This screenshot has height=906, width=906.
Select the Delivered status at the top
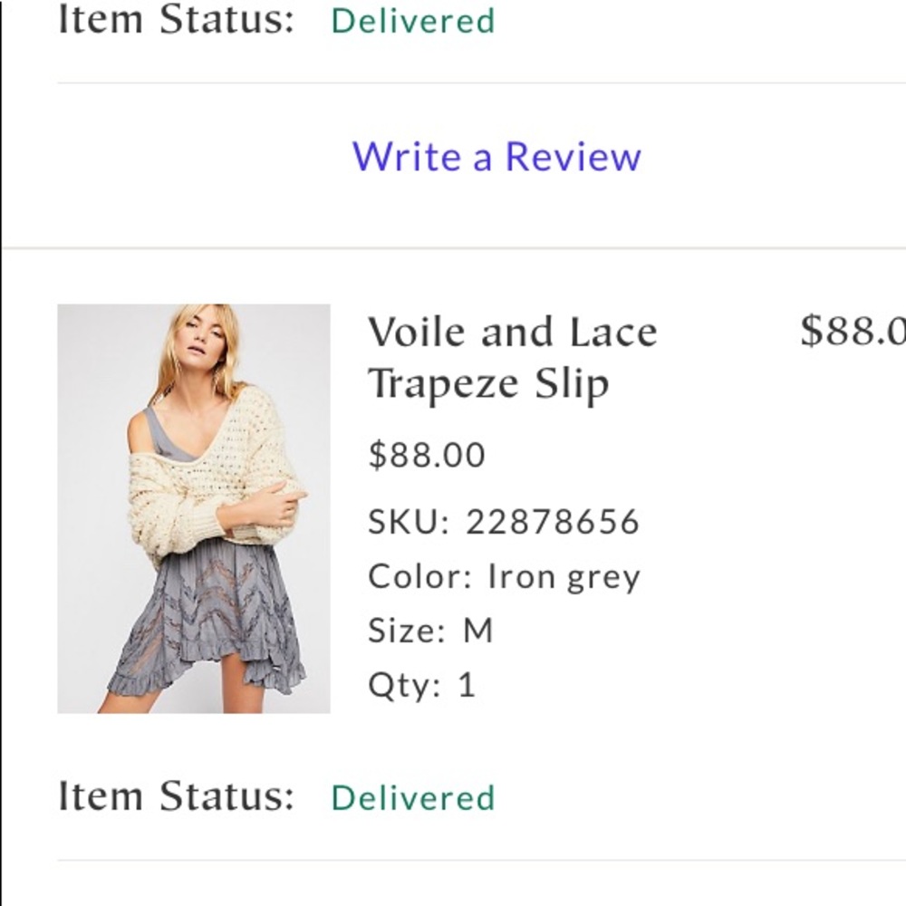[413, 20]
